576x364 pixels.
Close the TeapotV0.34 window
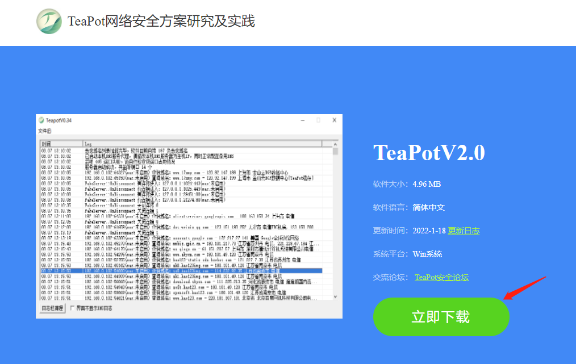click(334, 120)
